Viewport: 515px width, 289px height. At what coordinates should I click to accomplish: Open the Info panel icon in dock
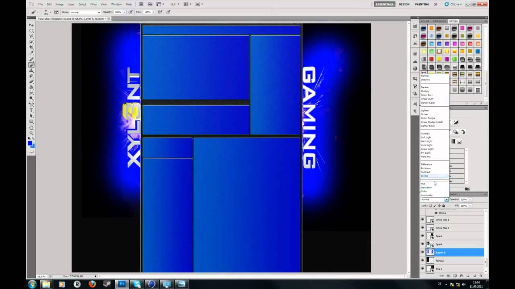tap(415, 68)
